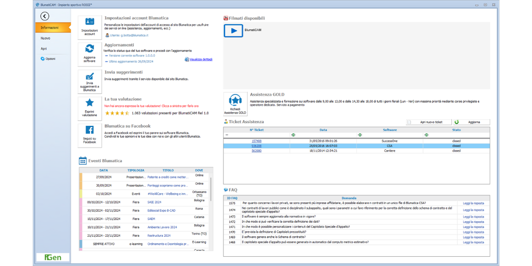Open ticket number 157408
Screen dimensions: 532x266
click(257, 141)
